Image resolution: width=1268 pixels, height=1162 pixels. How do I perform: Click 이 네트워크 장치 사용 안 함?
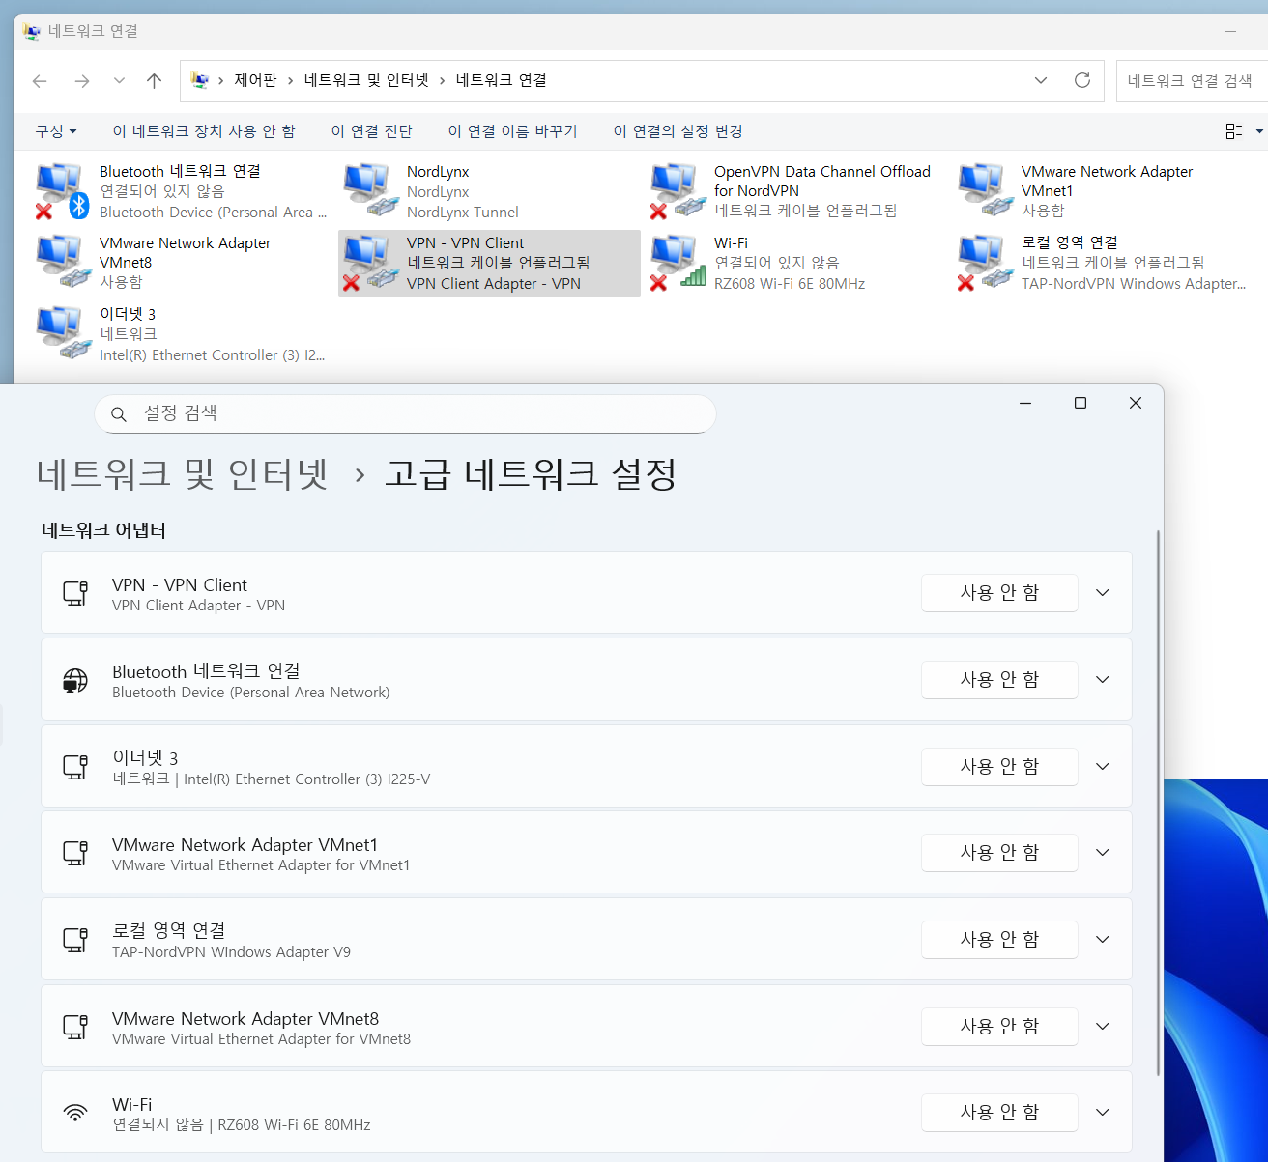[204, 131]
